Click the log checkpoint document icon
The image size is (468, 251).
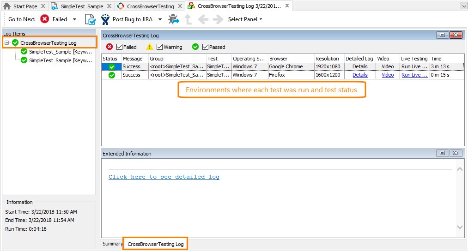90,19
